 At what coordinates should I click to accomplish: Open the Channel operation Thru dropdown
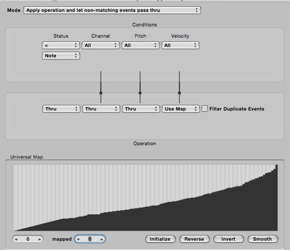[x=101, y=109]
